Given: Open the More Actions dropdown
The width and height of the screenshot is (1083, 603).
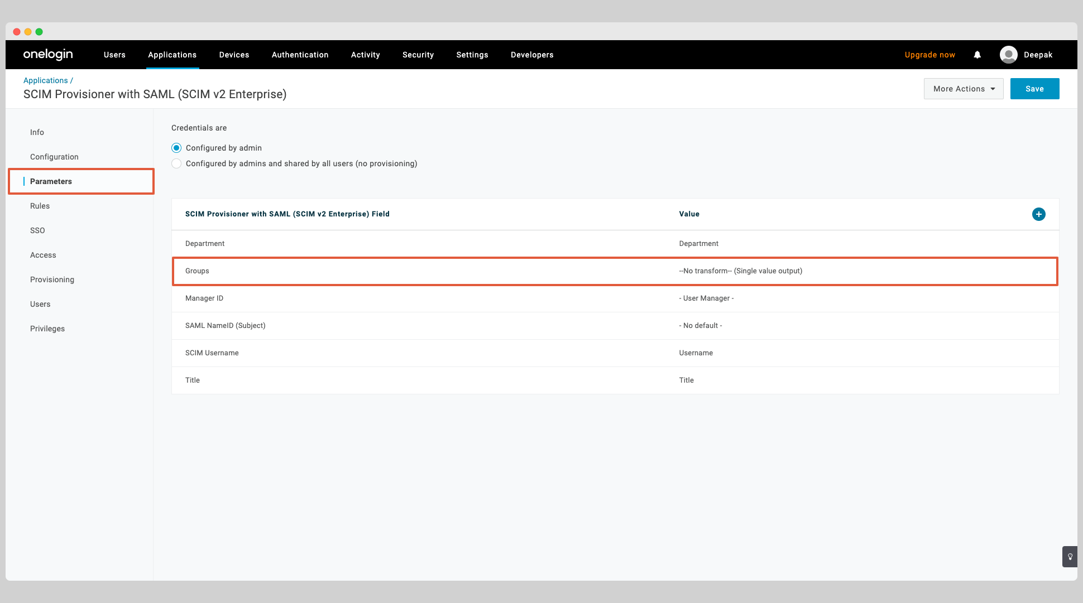Looking at the screenshot, I should 963,88.
